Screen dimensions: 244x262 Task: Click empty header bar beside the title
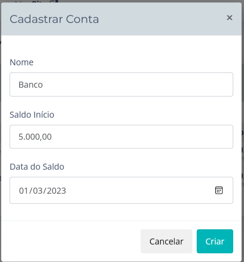(x=160, y=19)
